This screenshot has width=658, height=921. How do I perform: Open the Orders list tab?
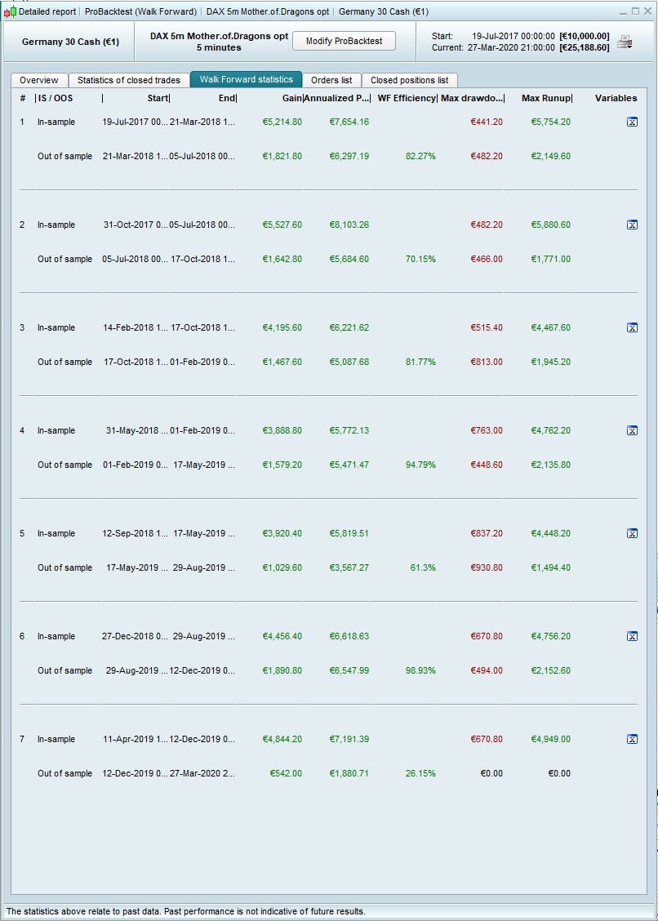pyautogui.click(x=331, y=80)
